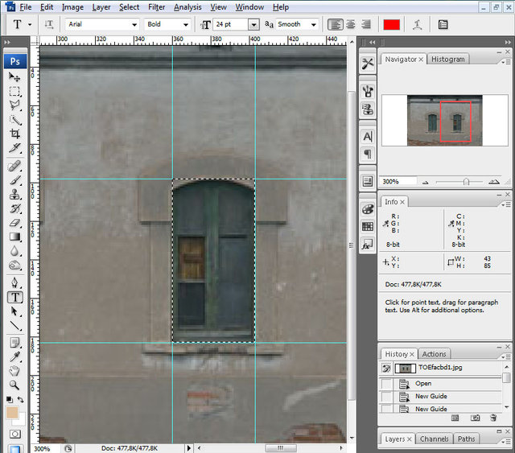The width and height of the screenshot is (515, 453).
Task: Set history brush source for Open state
Action: pyautogui.click(x=387, y=384)
